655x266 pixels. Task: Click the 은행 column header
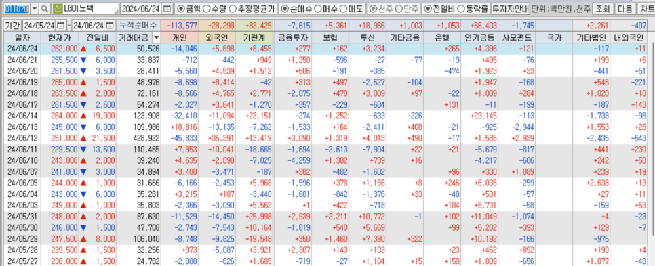click(442, 37)
